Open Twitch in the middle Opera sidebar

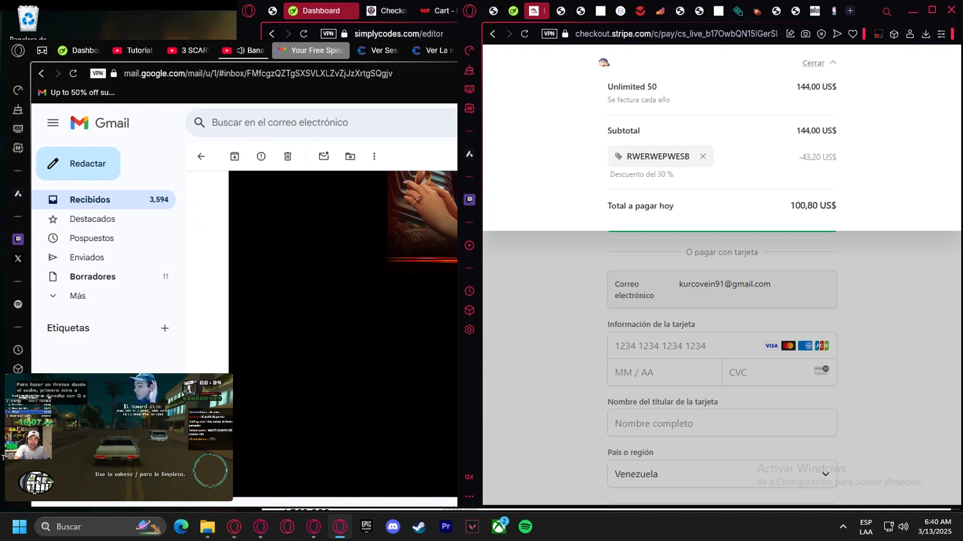point(469,199)
